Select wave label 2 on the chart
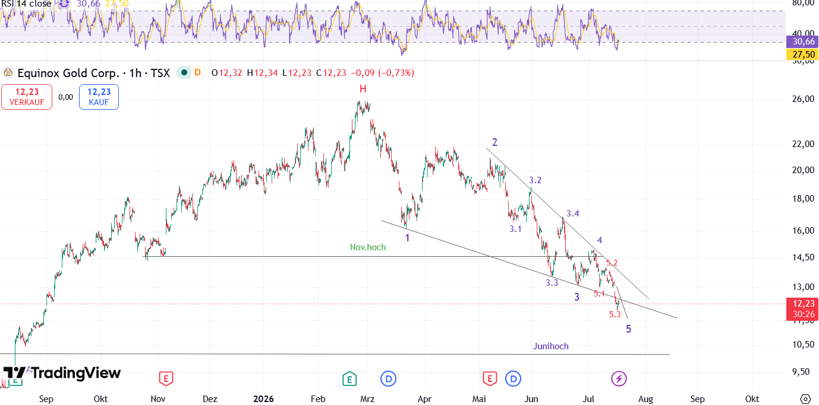The width and height of the screenshot is (819, 405). (494, 142)
